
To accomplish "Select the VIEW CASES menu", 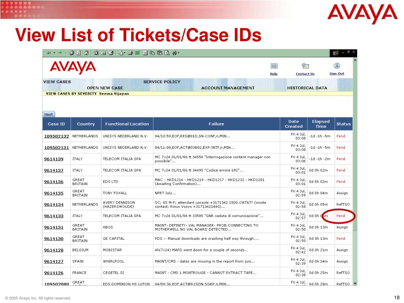I will click(57, 82).
